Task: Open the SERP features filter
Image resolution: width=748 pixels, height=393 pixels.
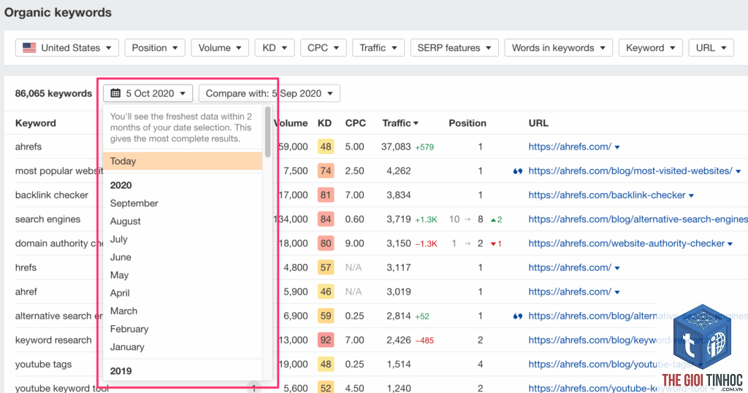Action: [454, 47]
